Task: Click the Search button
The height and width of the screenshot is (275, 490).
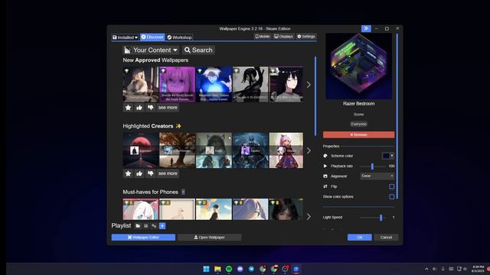Action: tap(198, 50)
